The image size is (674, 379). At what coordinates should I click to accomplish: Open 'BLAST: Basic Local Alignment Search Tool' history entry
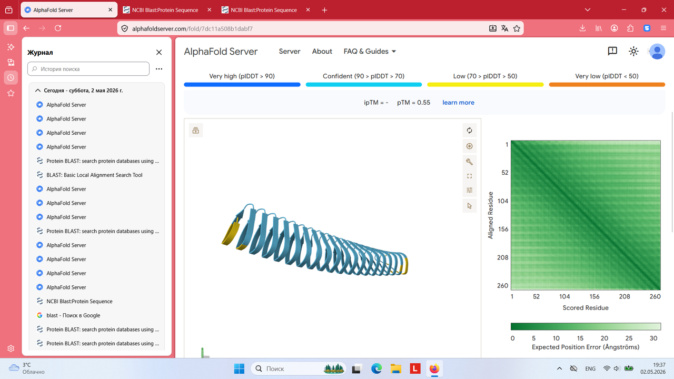(97, 175)
